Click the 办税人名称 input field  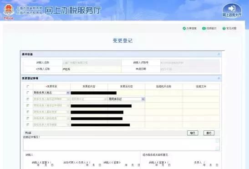[92, 69]
